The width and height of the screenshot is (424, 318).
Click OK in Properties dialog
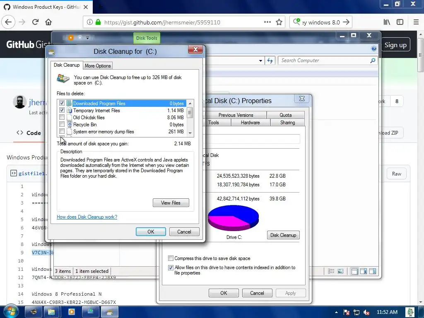[224, 293]
